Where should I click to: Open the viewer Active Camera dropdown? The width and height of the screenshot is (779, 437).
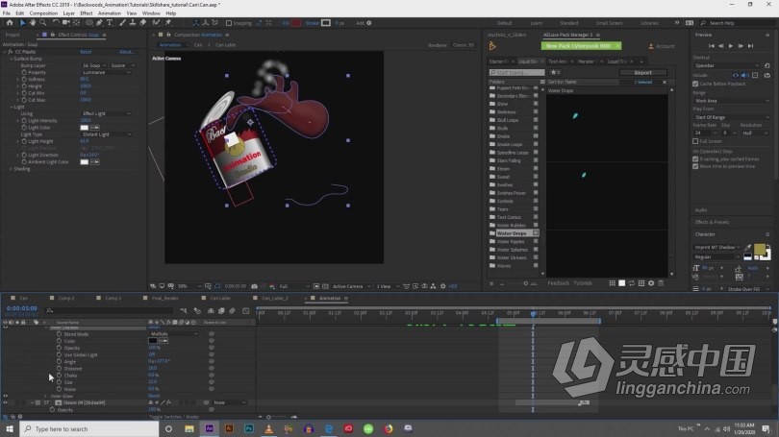[x=351, y=286]
